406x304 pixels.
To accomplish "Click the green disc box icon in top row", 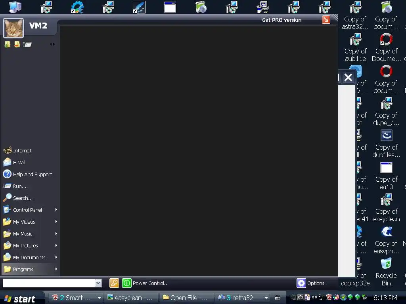I will (x=201, y=7).
